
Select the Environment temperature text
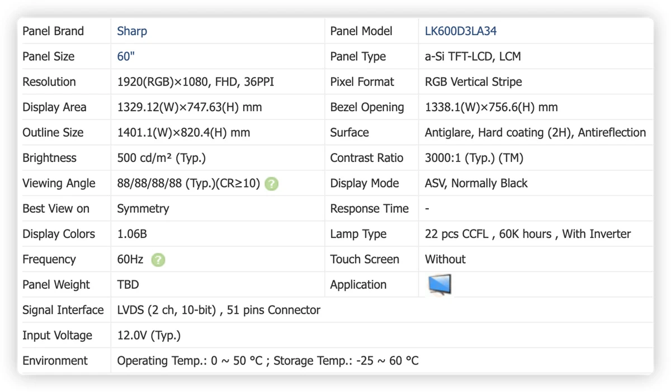268,361
